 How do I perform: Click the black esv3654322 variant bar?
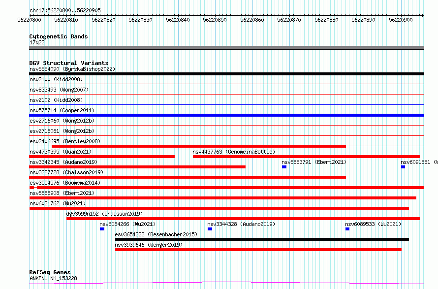262,239
